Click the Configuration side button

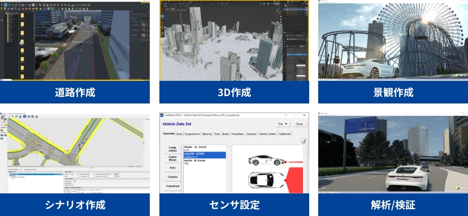coord(172,149)
